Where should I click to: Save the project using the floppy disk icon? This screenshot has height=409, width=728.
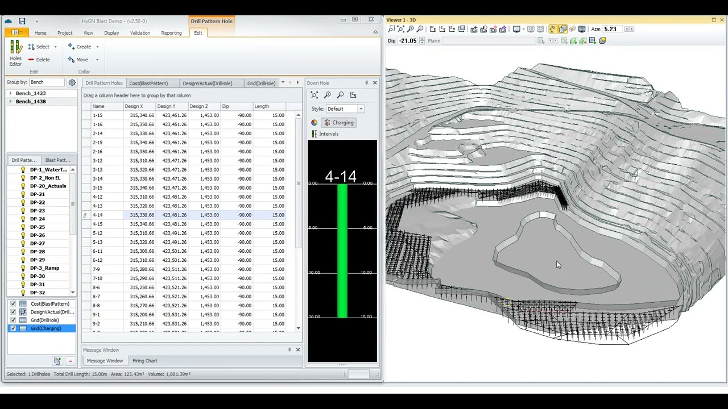tap(22, 22)
